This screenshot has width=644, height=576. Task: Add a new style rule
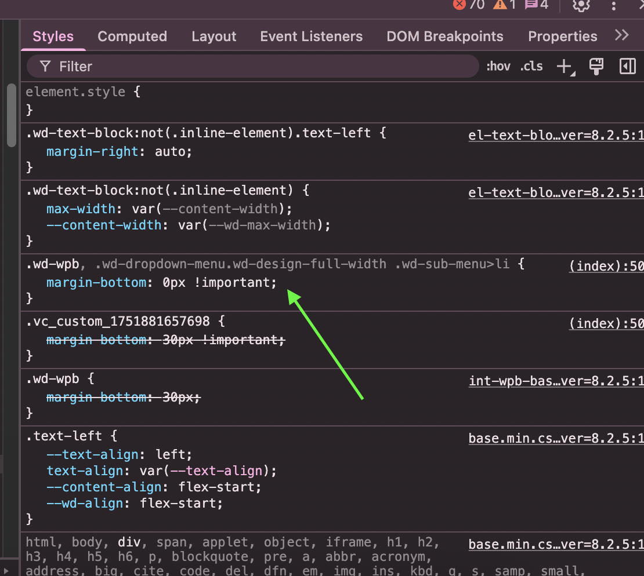coord(565,67)
